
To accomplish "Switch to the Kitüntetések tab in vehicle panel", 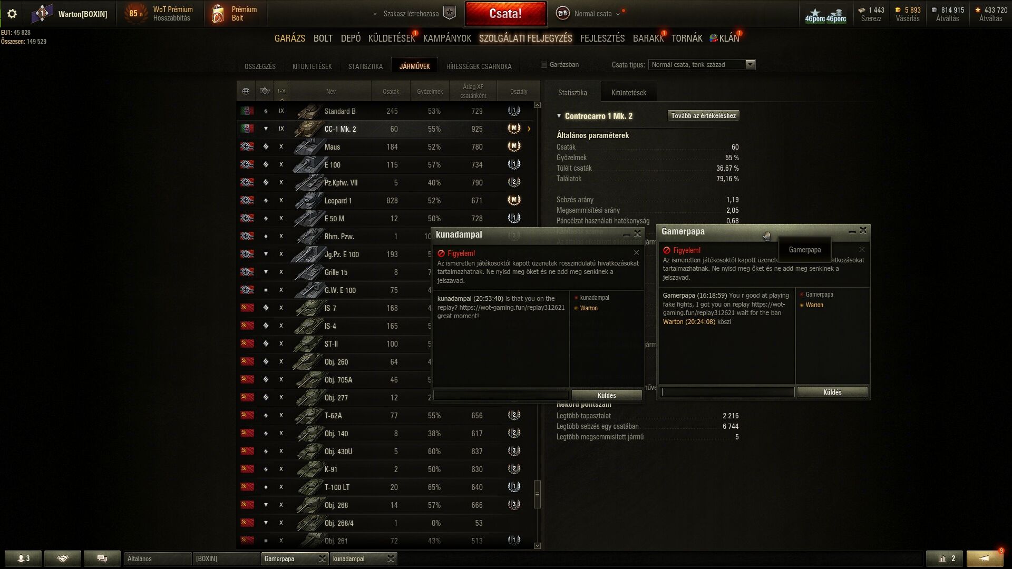I will (629, 93).
